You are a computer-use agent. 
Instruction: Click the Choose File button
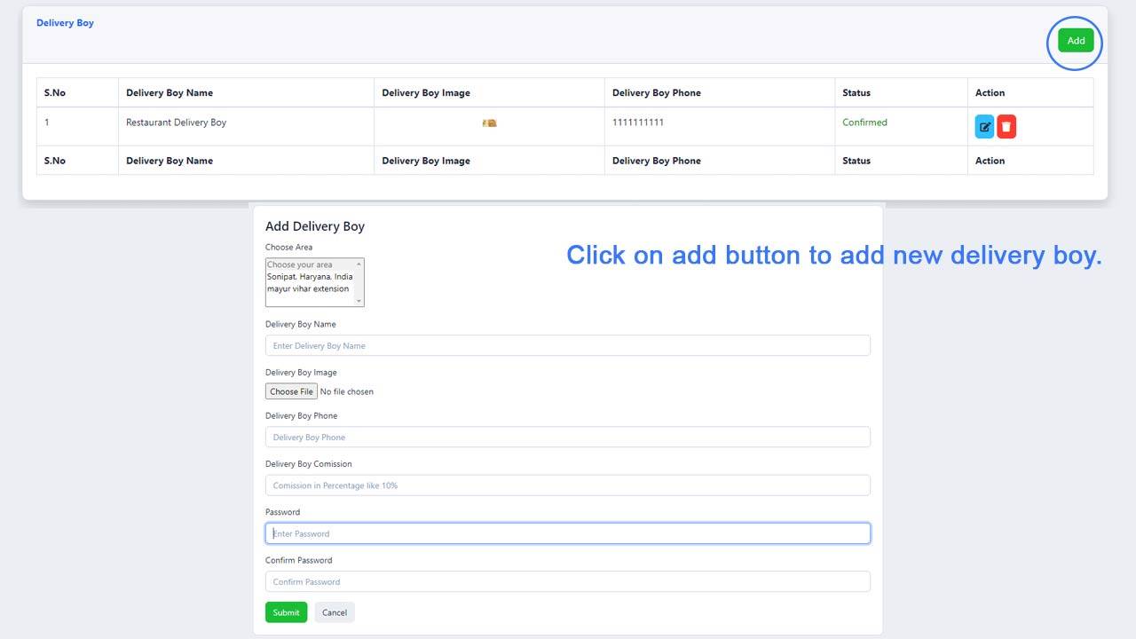[x=291, y=391]
